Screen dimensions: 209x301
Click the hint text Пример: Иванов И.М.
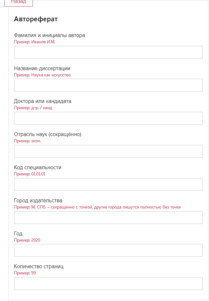pyautogui.click(x=35, y=42)
